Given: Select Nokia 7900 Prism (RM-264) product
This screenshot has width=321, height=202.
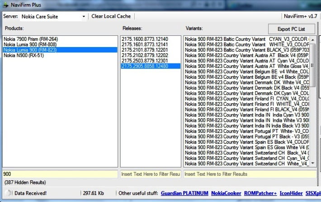Looking at the screenshot, I should (x=60, y=39).
